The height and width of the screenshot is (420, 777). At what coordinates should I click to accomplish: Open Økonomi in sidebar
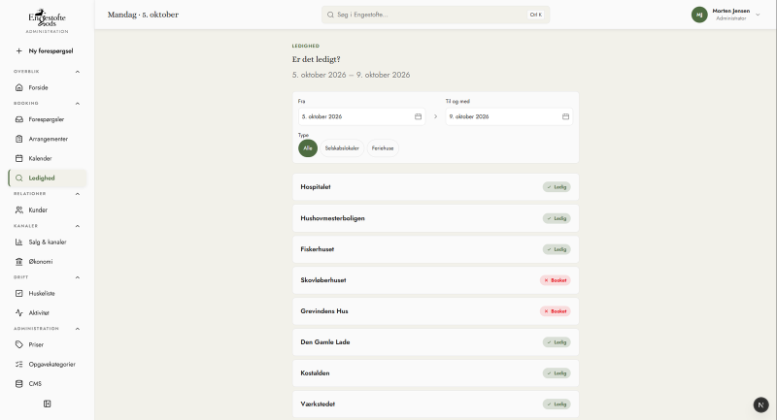tap(47, 261)
